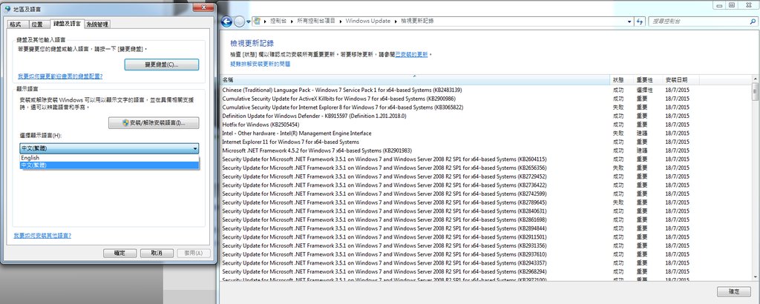Sort by the 名稱 column header
The height and width of the screenshot is (304, 760).
pyautogui.click(x=416, y=80)
